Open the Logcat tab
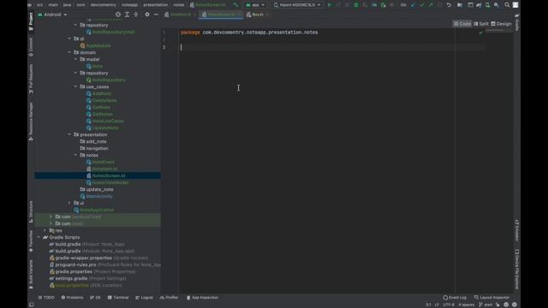Screen dimensions: 548x308 click(144, 298)
